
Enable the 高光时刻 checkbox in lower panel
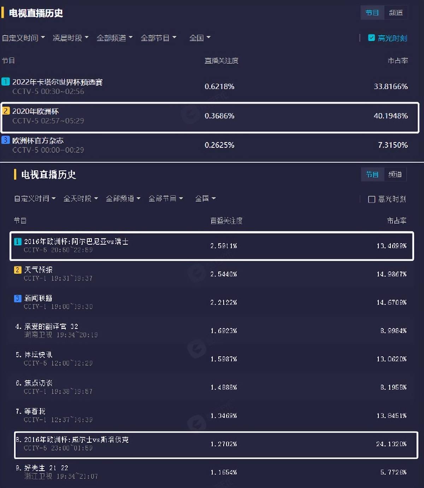[371, 199]
